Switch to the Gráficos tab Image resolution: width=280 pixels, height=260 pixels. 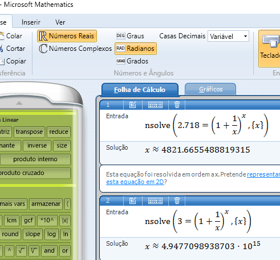click(x=210, y=89)
